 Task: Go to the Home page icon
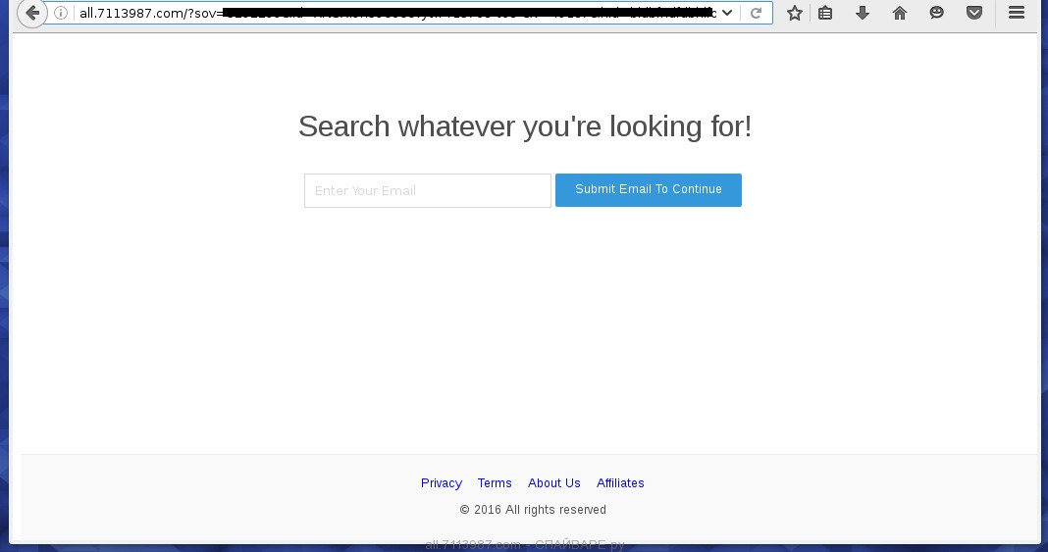(x=900, y=14)
